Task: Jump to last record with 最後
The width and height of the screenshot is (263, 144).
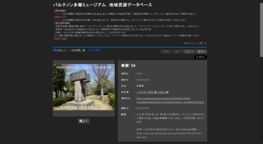Action: pyautogui.click(x=201, y=52)
